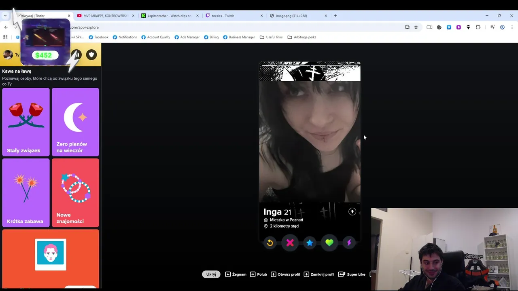Open the Chrome profile account icon
This screenshot has height=291, width=518.
(x=502, y=27)
